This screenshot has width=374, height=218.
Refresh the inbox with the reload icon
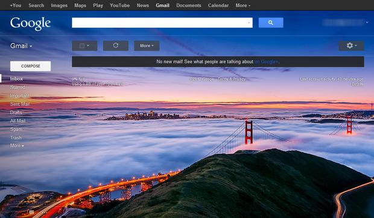(116, 46)
